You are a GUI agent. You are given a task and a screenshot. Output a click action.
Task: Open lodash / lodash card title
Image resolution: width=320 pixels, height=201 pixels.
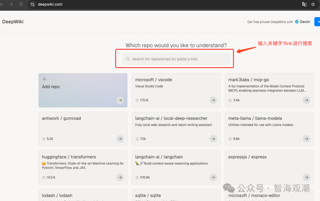click(x=57, y=195)
